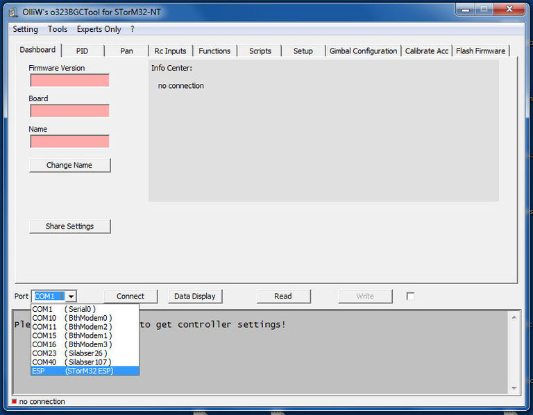Open the Tools menu

click(58, 29)
